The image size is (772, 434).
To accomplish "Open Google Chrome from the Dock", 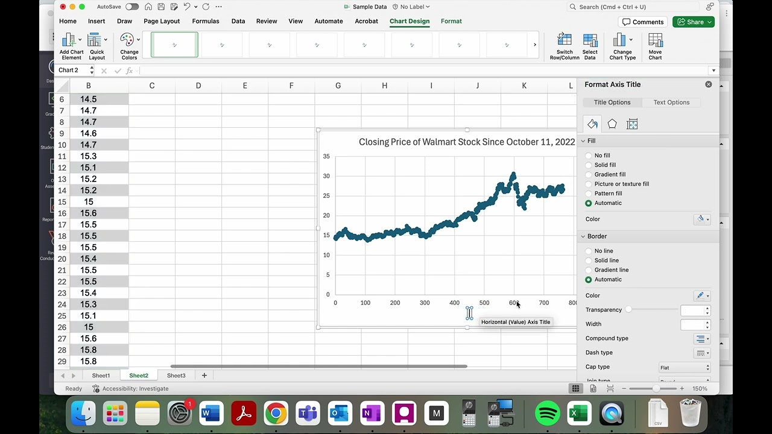I will click(276, 414).
